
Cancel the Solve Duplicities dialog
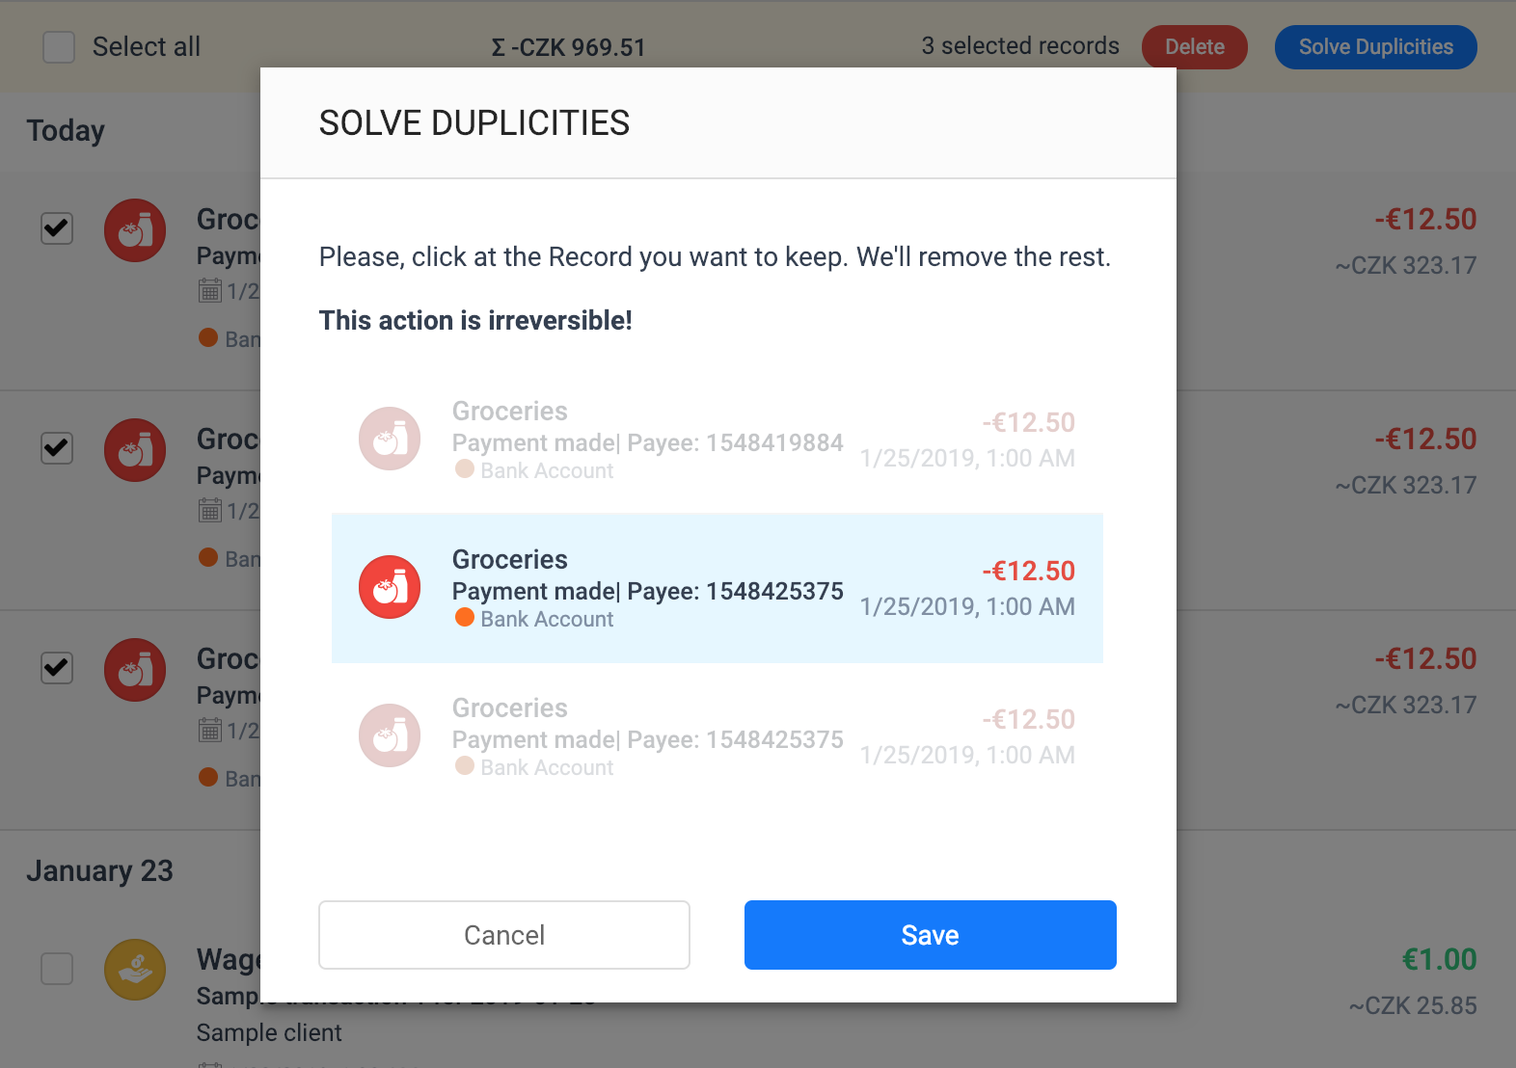[504, 935]
